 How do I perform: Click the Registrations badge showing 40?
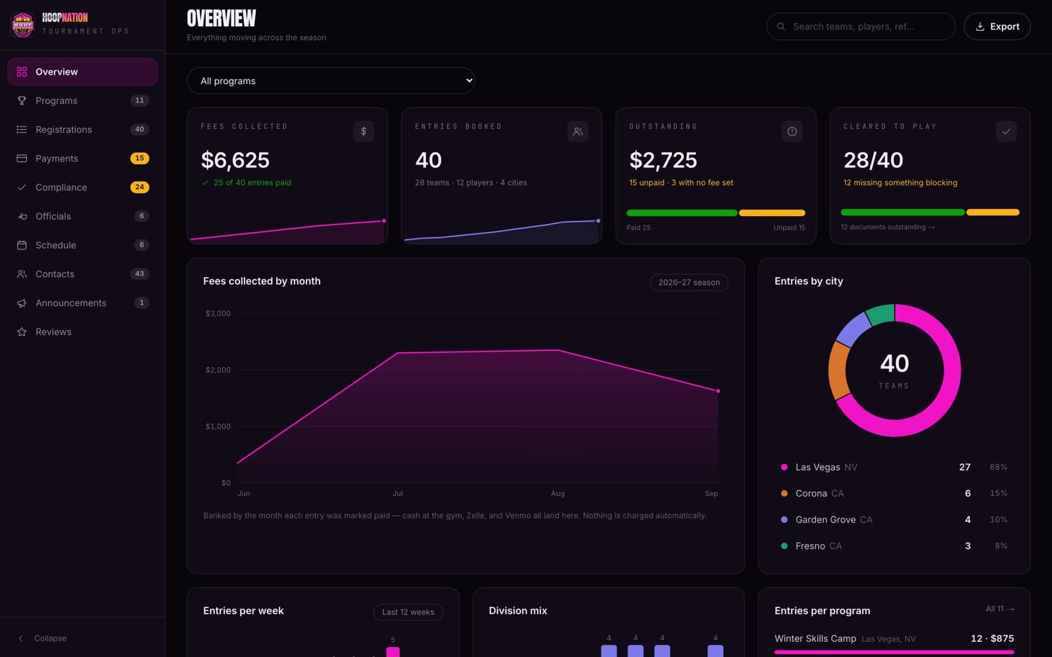139,129
